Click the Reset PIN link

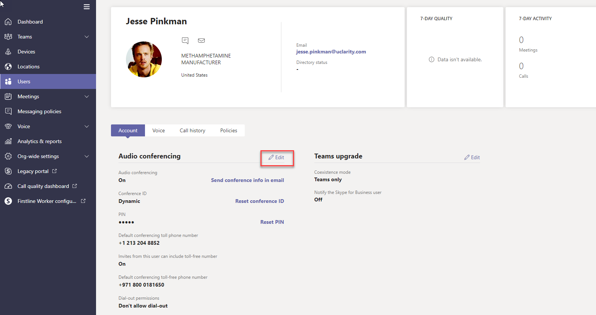[272, 222]
